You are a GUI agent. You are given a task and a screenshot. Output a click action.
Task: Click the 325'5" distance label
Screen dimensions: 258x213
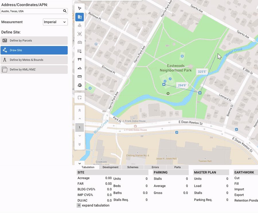click(x=202, y=72)
